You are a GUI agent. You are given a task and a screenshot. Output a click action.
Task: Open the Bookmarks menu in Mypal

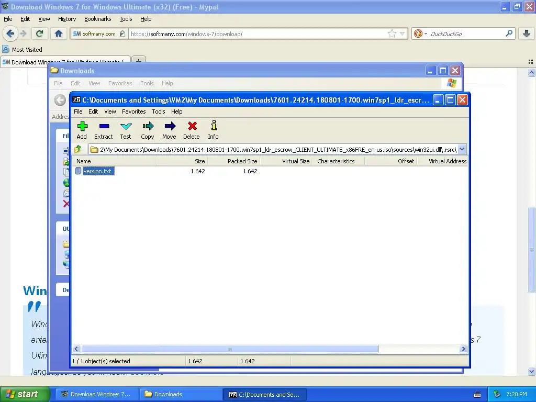tap(98, 19)
